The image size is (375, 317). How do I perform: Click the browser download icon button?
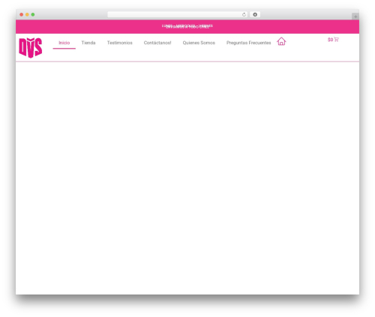(x=255, y=14)
